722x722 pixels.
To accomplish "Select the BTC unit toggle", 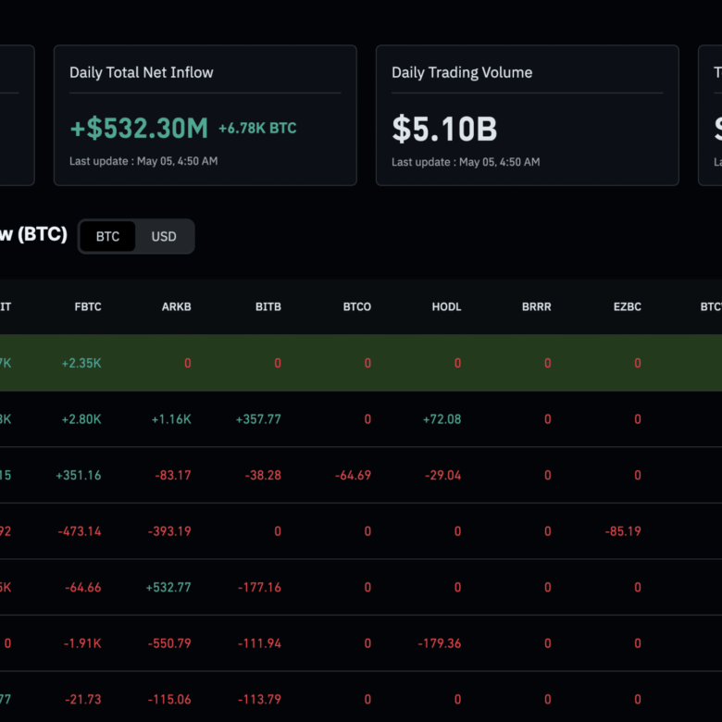I will pyautogui.click(x=107, y=236).
